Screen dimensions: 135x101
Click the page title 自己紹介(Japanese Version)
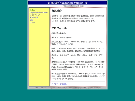(67, 3)
